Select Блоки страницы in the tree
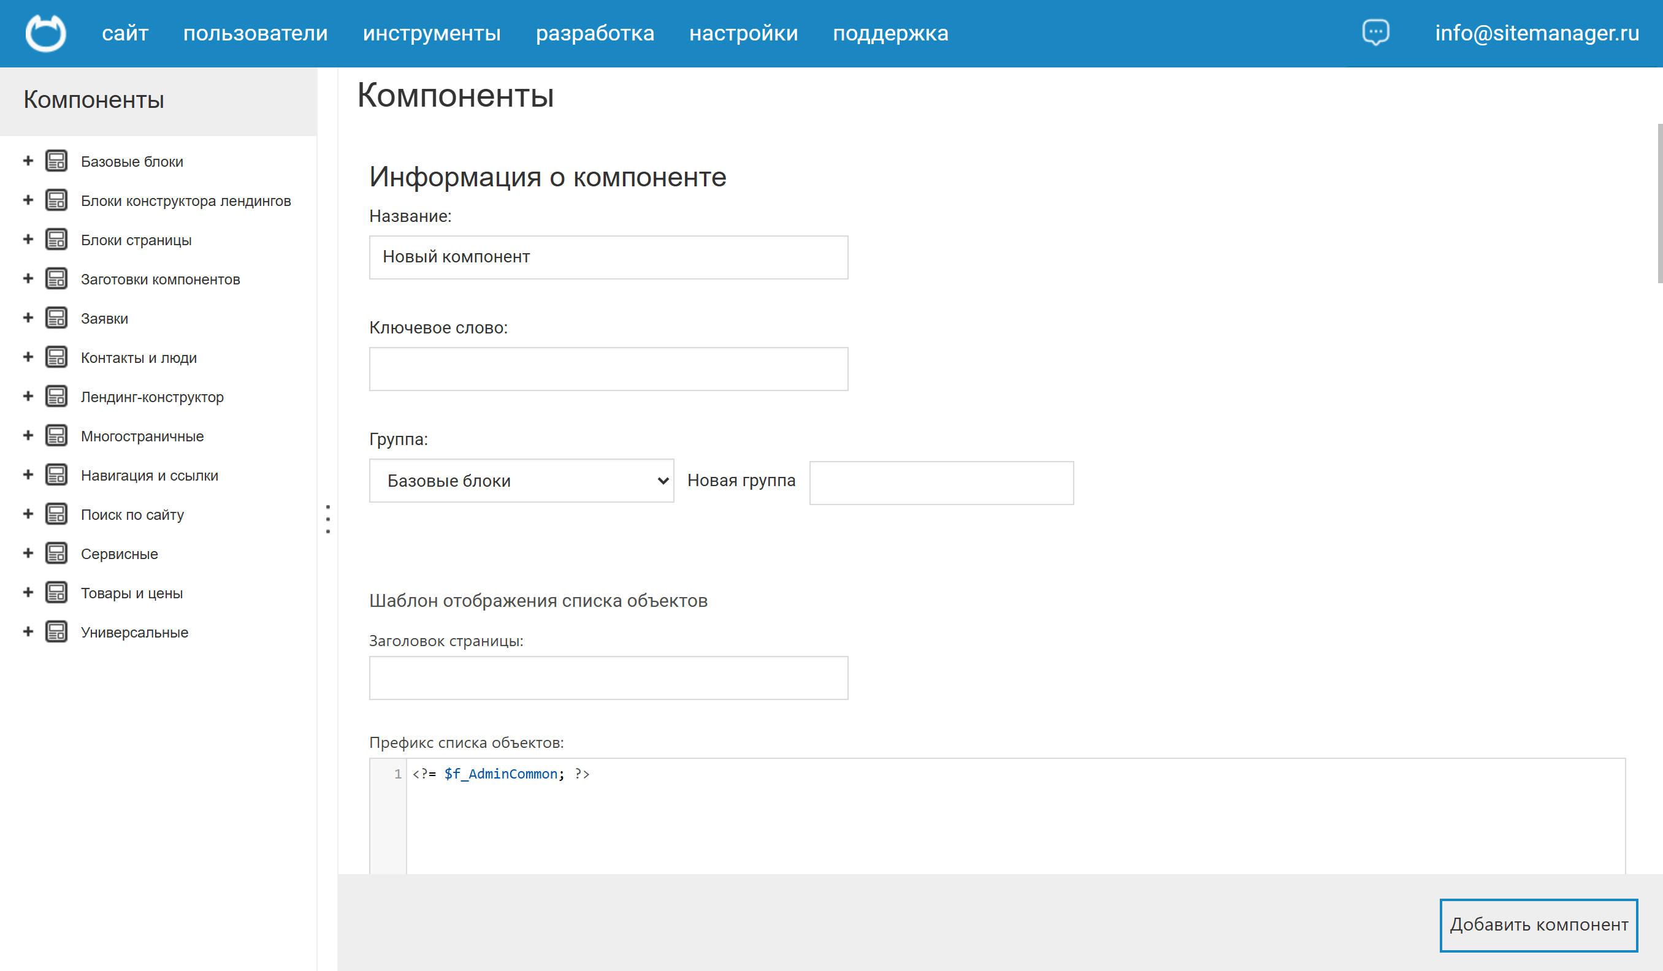Image resolution: width=1663 pixels, height=971 pixels. pyautogui.click(x=136, y=240)
